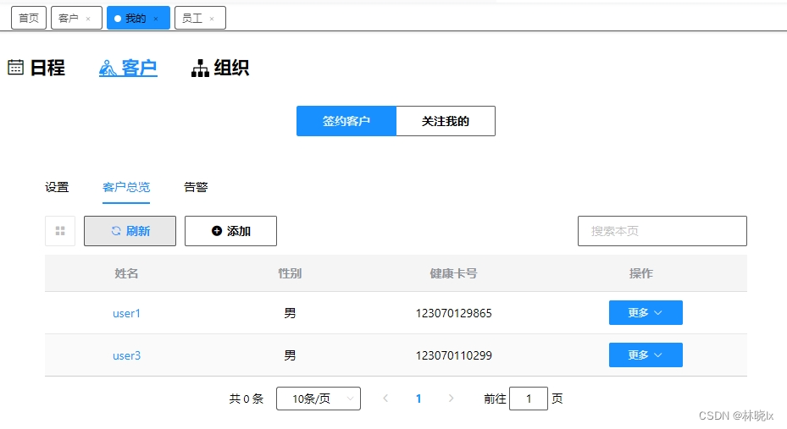Click the 添加 add button
The height and width of the screenshot is (429, 787).
pyautogui.click(x=230, y=231)
